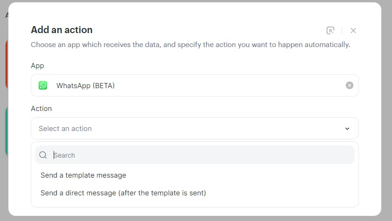Click the magnifier search icon
The width and height of the screenshot is (392, 221).
click(43, 155)
